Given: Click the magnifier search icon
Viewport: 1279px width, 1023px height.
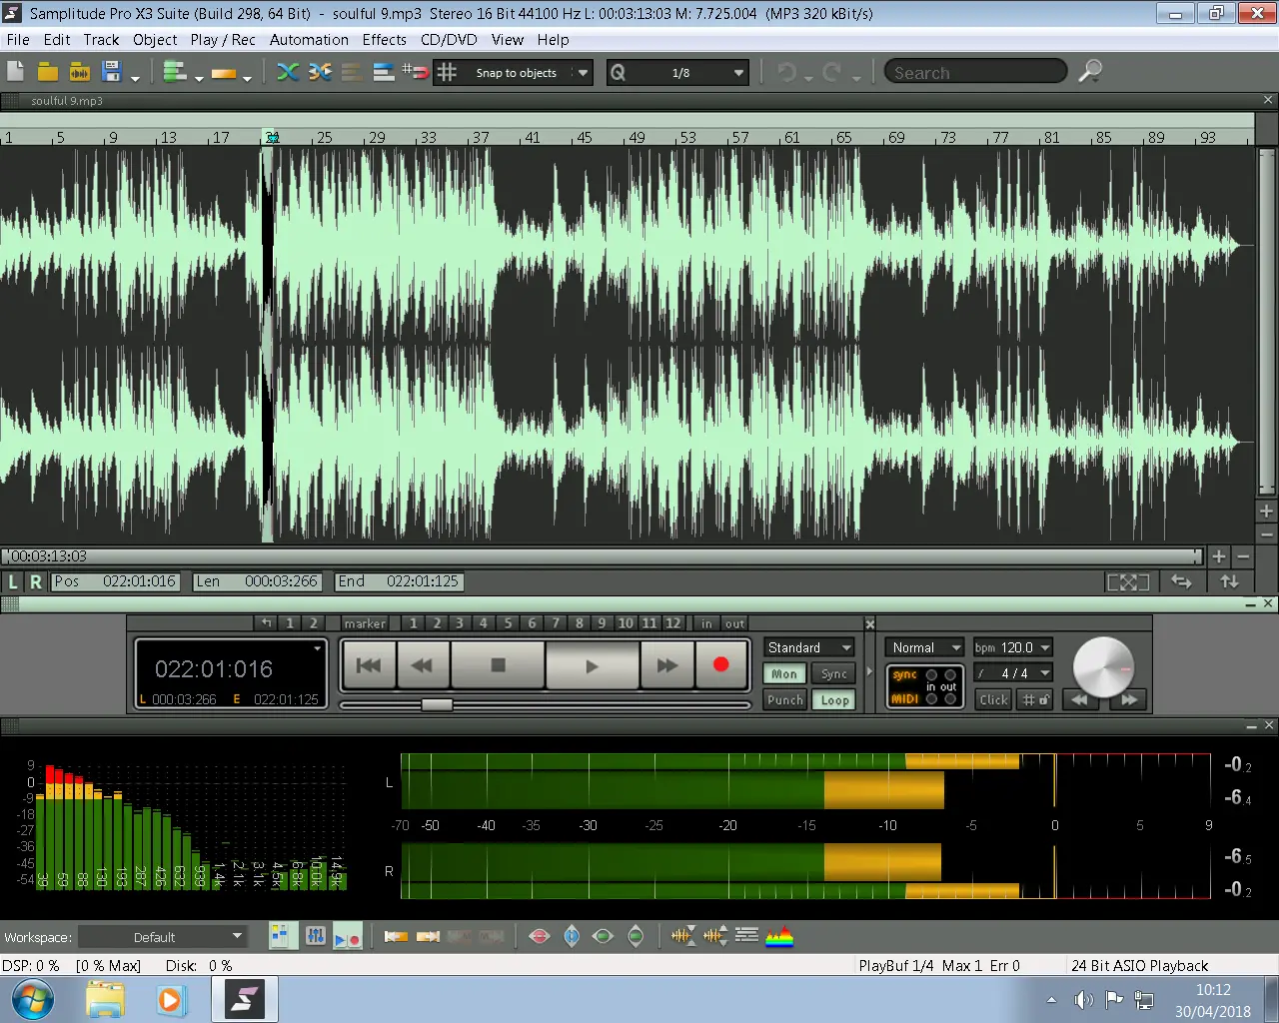Looking at the screenshot, I should (x=1090, y=72).
